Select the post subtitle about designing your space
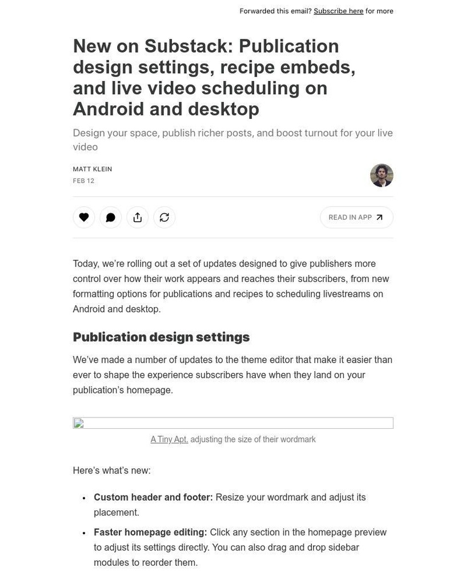Screen dimensions: 457x571 tap(232, 139)
